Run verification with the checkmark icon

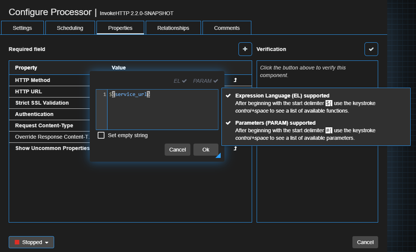[371, 49]
